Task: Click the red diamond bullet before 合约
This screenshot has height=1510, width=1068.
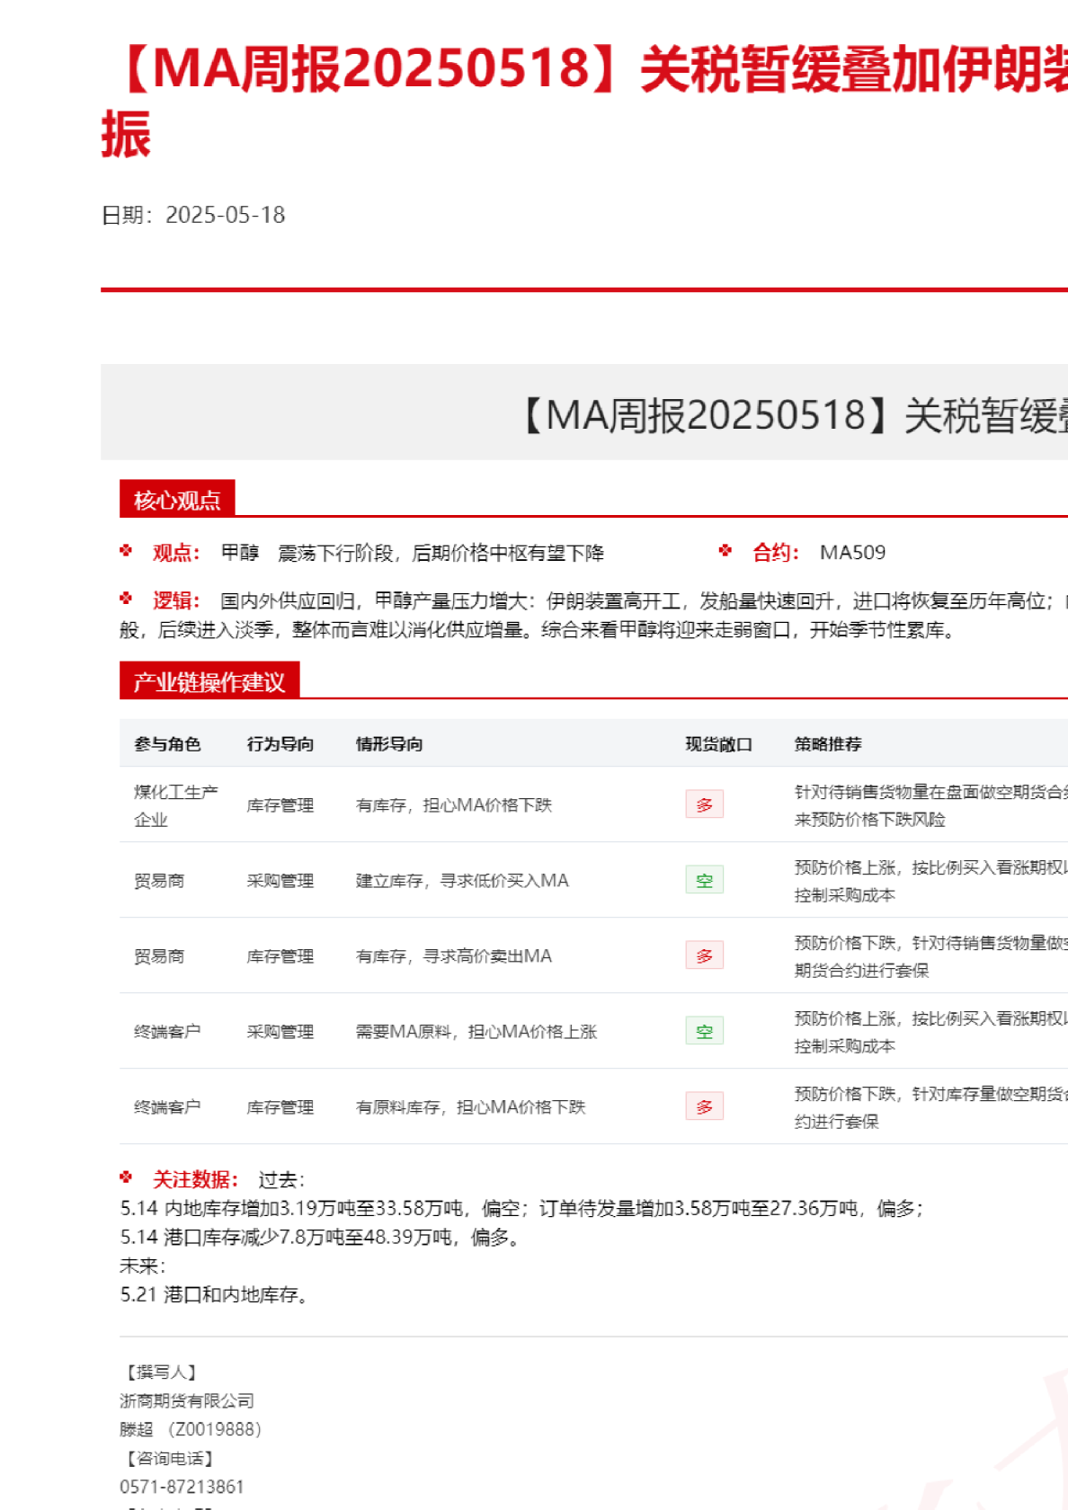Action: click(725, 551)
